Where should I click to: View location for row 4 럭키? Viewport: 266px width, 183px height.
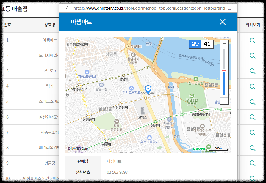tap(252, 86)
